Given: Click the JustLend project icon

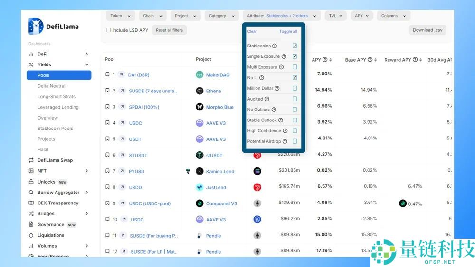Looking at the screenshot, I should [199, 187].
